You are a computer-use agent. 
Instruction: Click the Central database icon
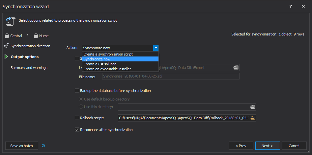pos(7,36)
